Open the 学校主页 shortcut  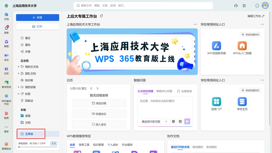242,104
